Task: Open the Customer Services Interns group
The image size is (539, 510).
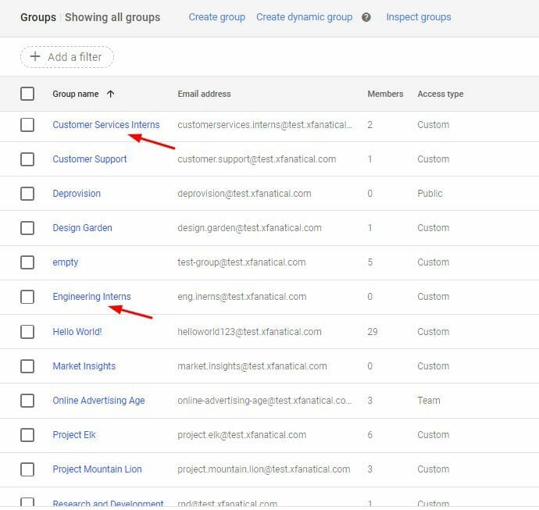Action: click(106, 125)
